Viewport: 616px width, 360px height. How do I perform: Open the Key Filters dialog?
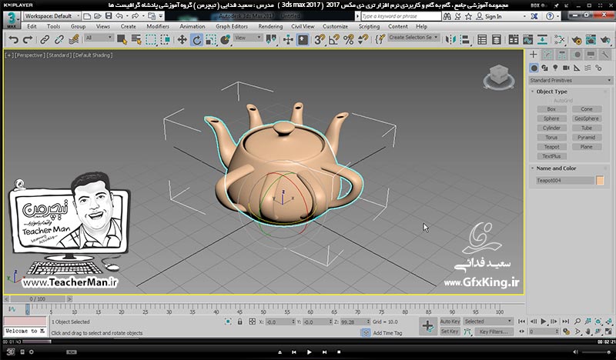click(494, 332)
